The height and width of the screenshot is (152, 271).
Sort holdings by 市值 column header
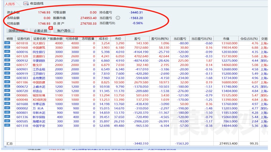click(226, 39)
